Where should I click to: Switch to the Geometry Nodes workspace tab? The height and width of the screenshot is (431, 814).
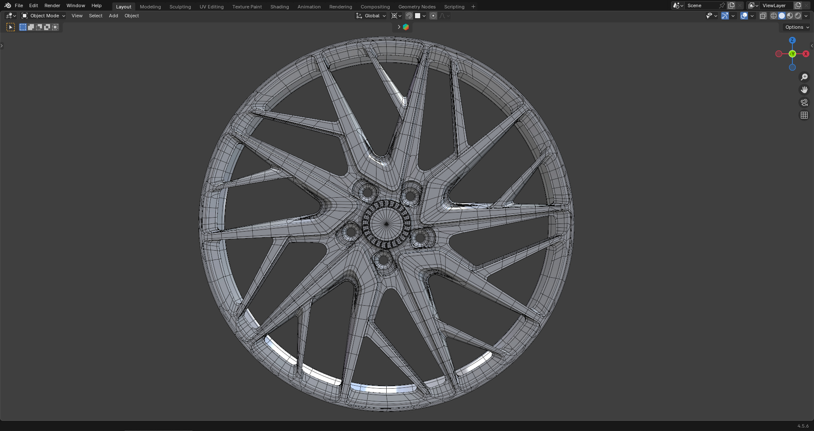pos(417,7)
